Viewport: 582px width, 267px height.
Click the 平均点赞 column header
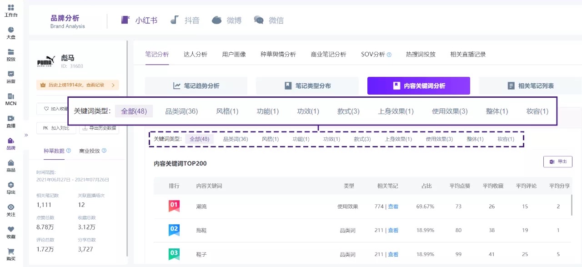coord(460,186)
